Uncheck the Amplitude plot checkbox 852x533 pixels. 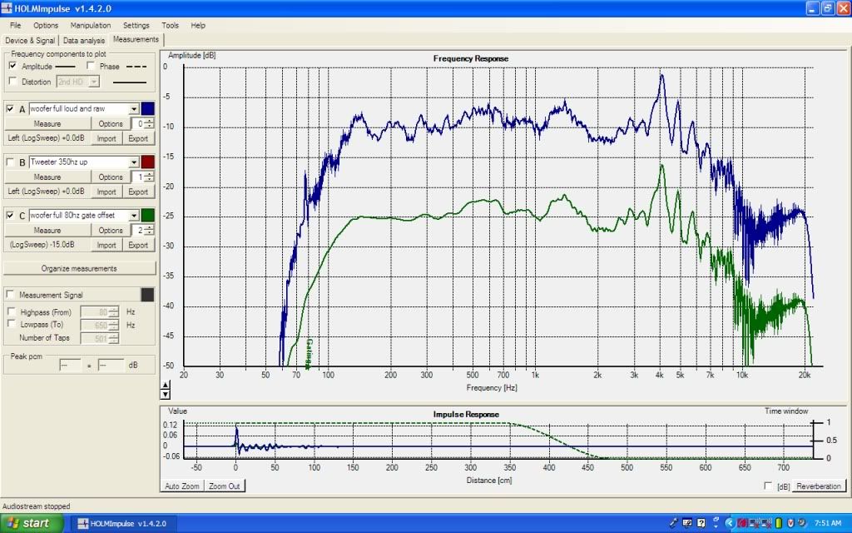tap(13, 66)
